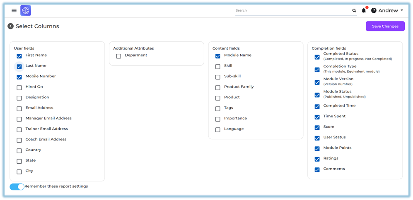Check the Deparment attribute checkbox
Screen dimensions: 413x200
[x=118, y=56]
